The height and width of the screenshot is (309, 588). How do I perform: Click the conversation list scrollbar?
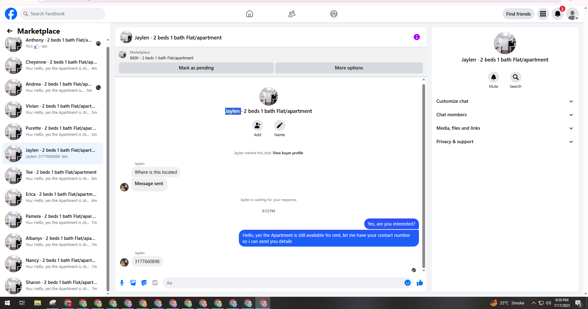tap(108, 168)
